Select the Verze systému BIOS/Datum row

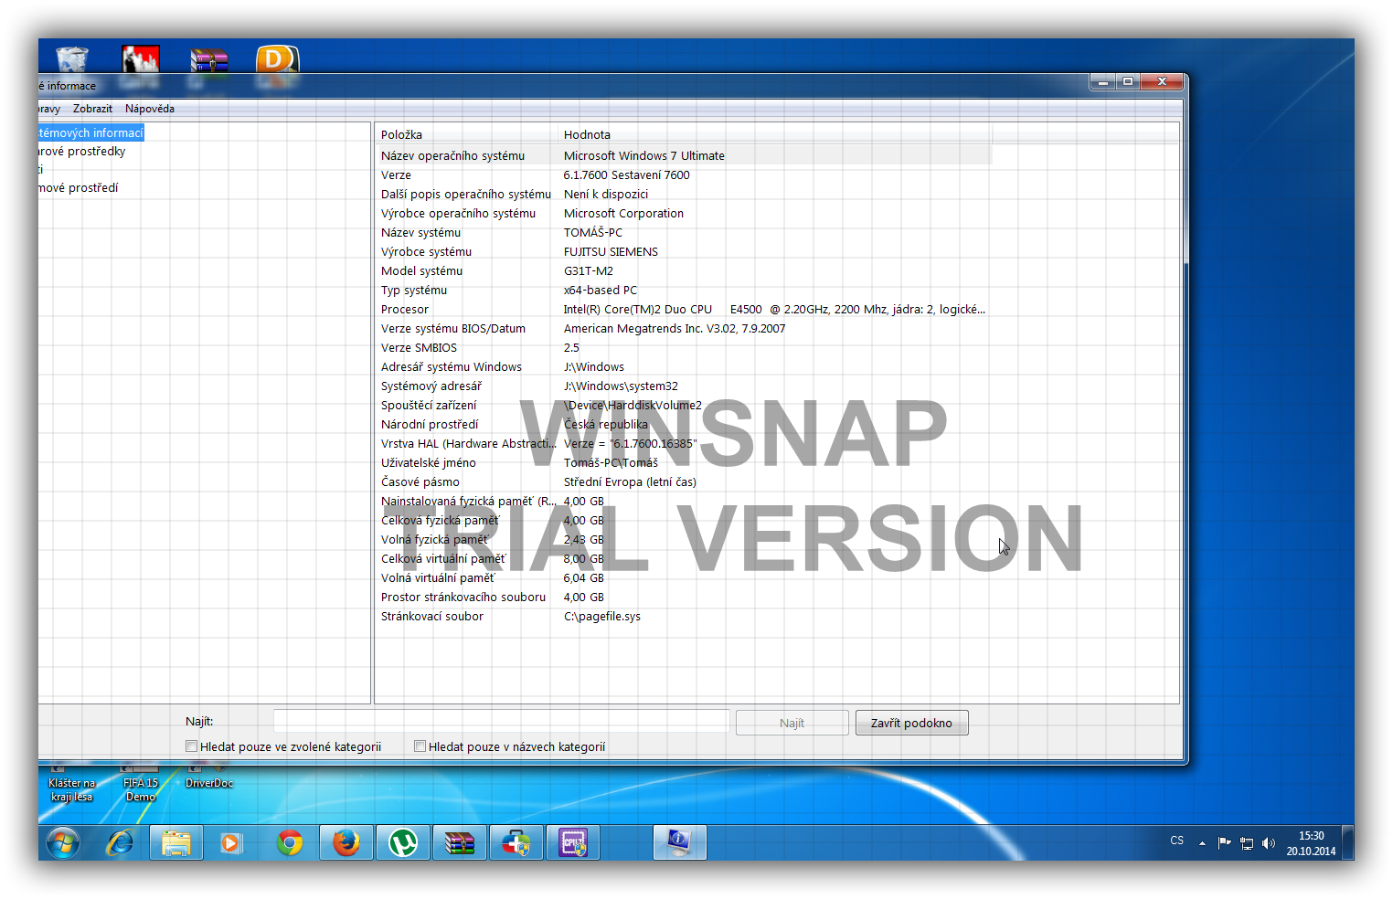[684, 329]
